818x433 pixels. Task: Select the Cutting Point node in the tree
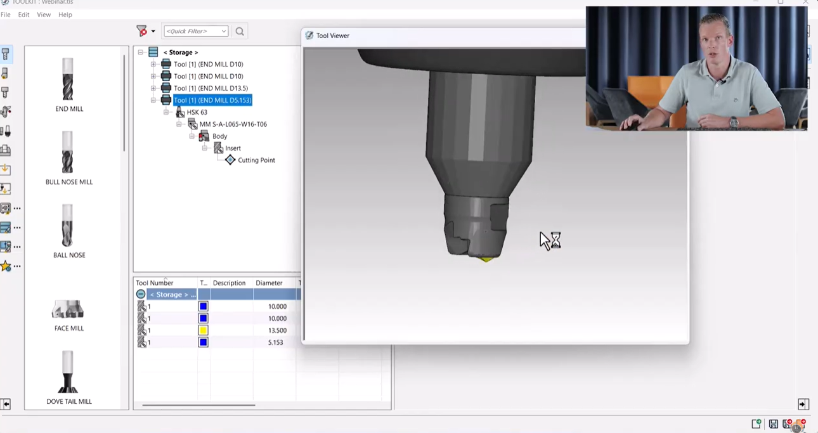pyautogui.click(x=256, y=160)
